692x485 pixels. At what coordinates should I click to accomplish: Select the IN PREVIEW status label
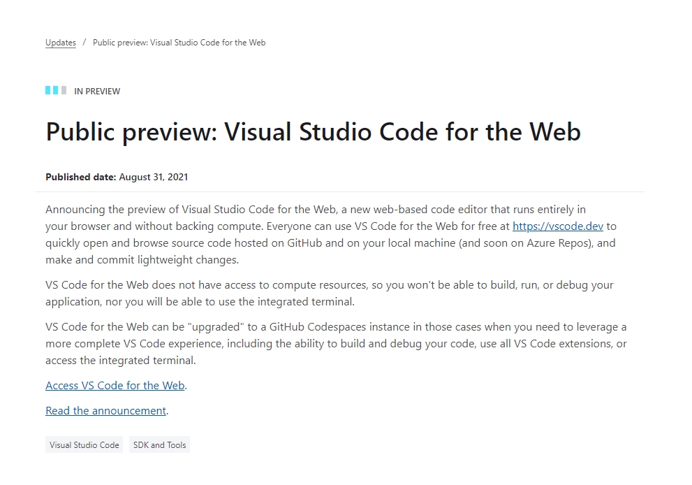click(97, 92)
